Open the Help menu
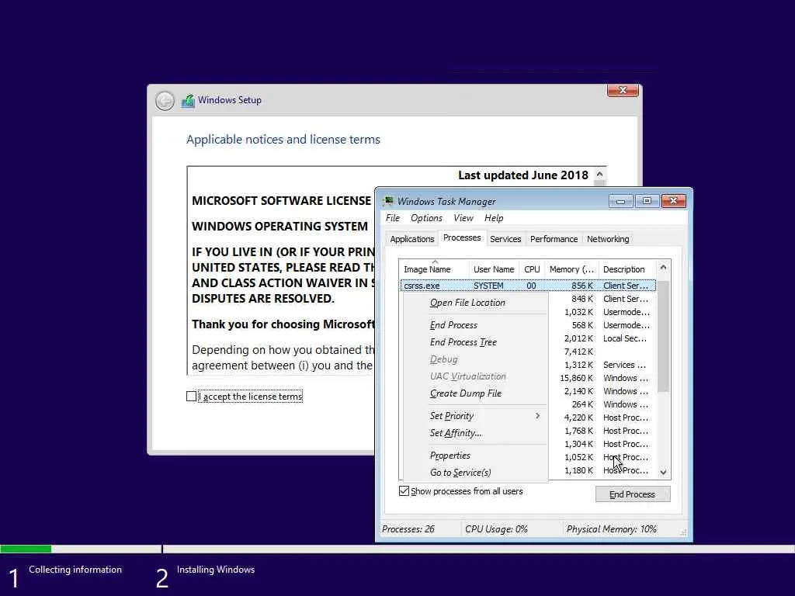795x596 pixels. [x=494, y=218]
